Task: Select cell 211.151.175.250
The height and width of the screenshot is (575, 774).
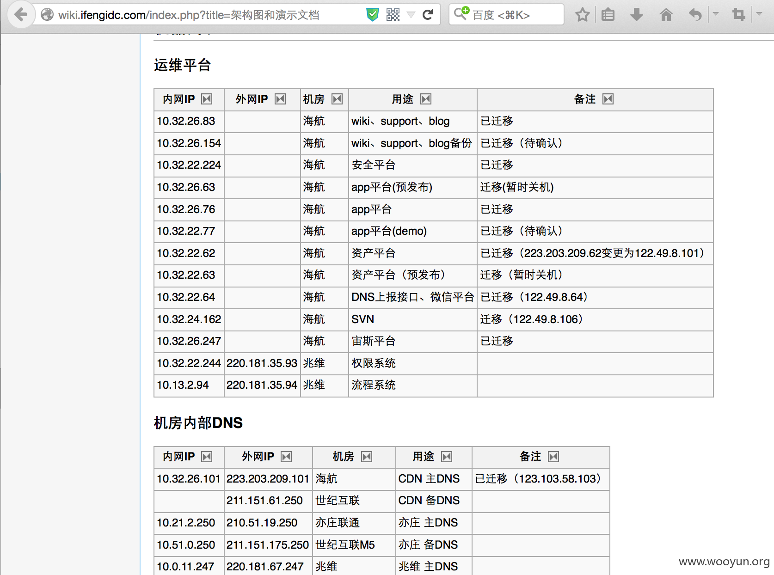Action: pyautogui.click(x=268, y=545)
